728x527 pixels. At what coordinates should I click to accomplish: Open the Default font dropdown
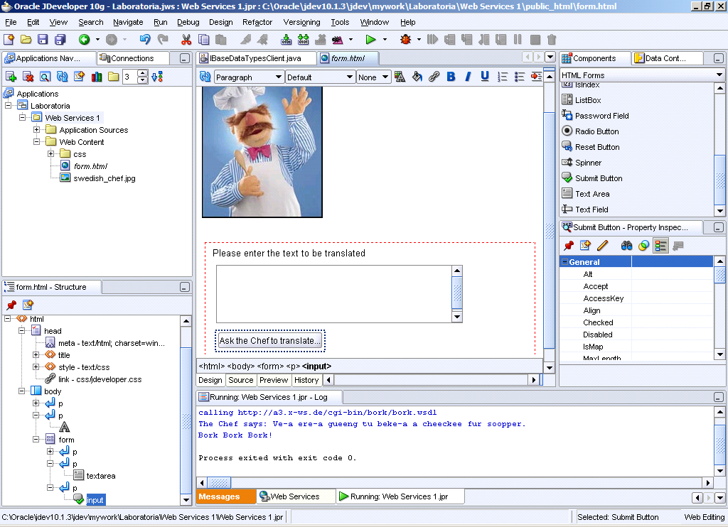coord(350,77)
